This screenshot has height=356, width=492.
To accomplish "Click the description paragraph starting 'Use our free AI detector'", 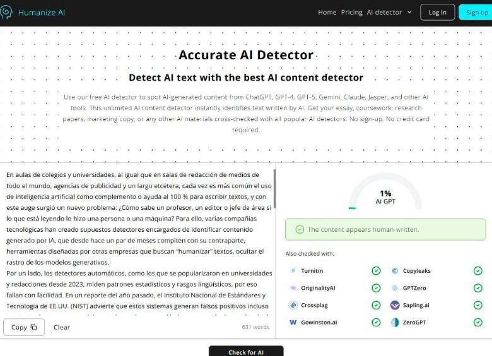I will [x=246, y=113].
